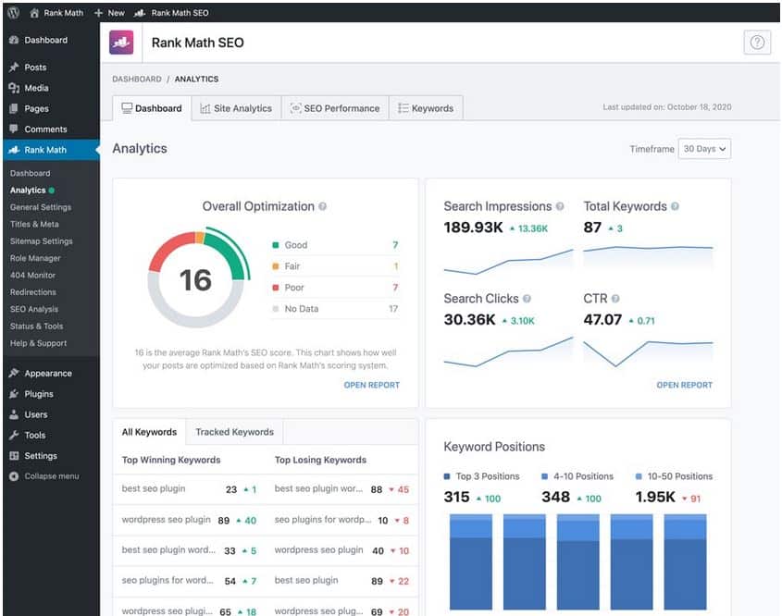Image resolution: width=782 pixels, height=616 pixels.
Task: Open SEO Analysis in the sidebar
Action: tap(34, 309)
